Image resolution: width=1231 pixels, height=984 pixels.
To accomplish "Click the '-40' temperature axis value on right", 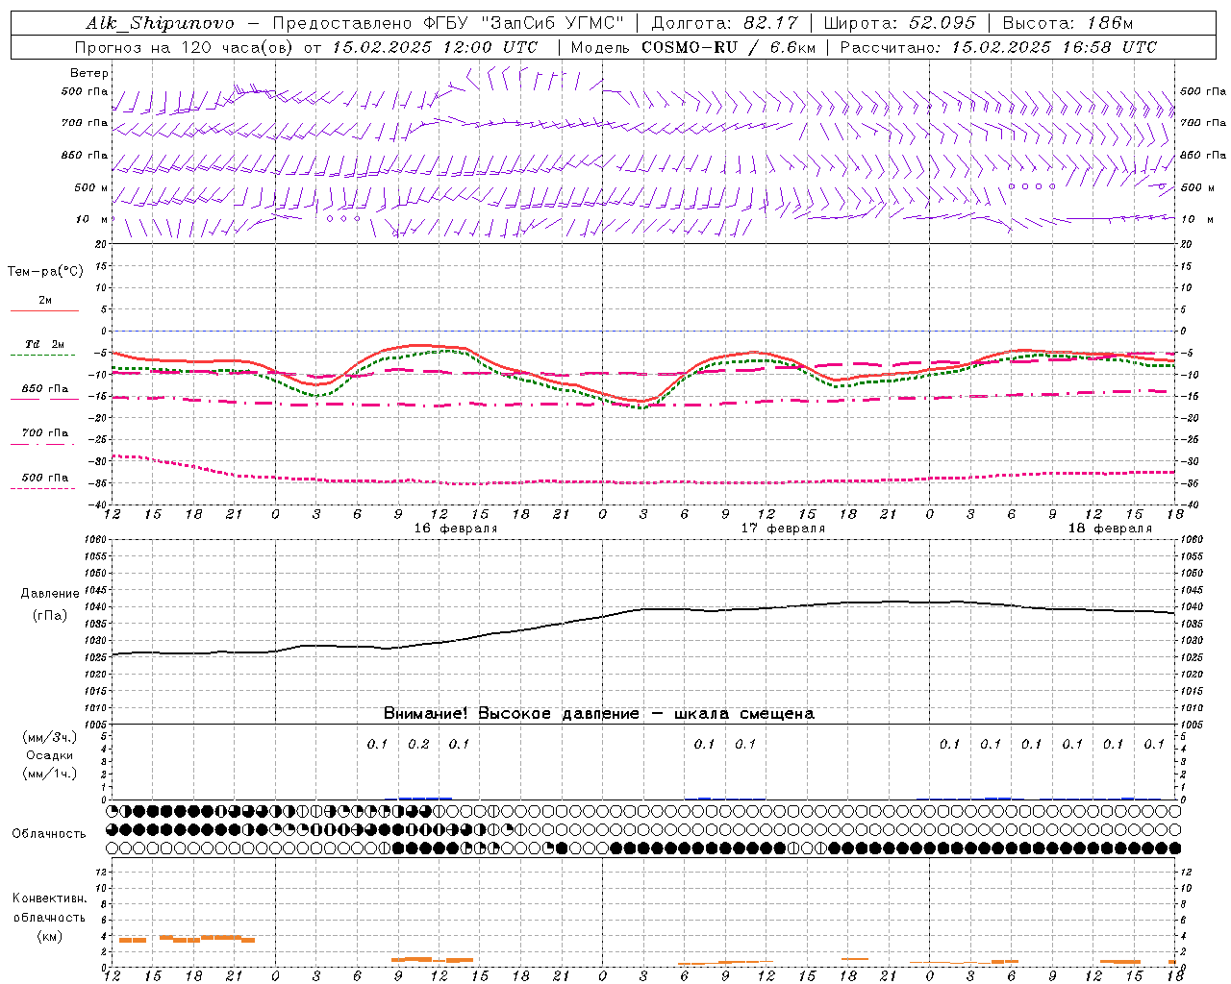I will coord(1188,505).
